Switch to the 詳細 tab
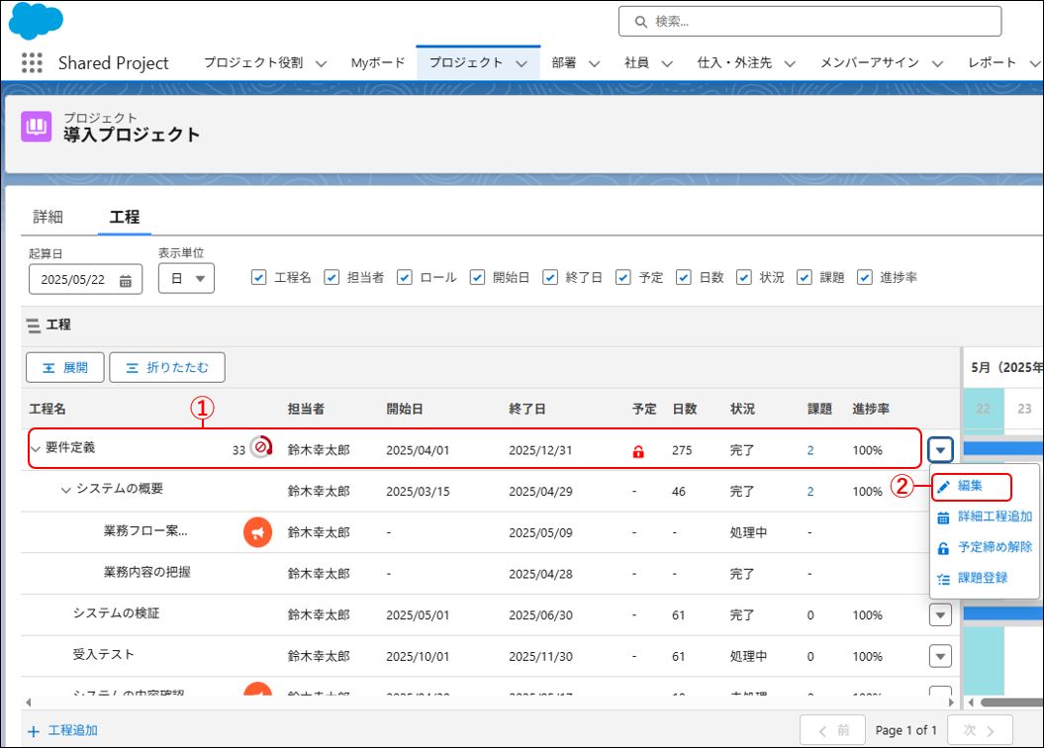 pyautogui.click(x=47, y=217)
